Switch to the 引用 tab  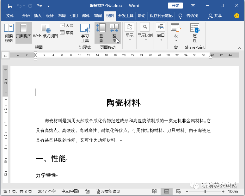[74, 15]
